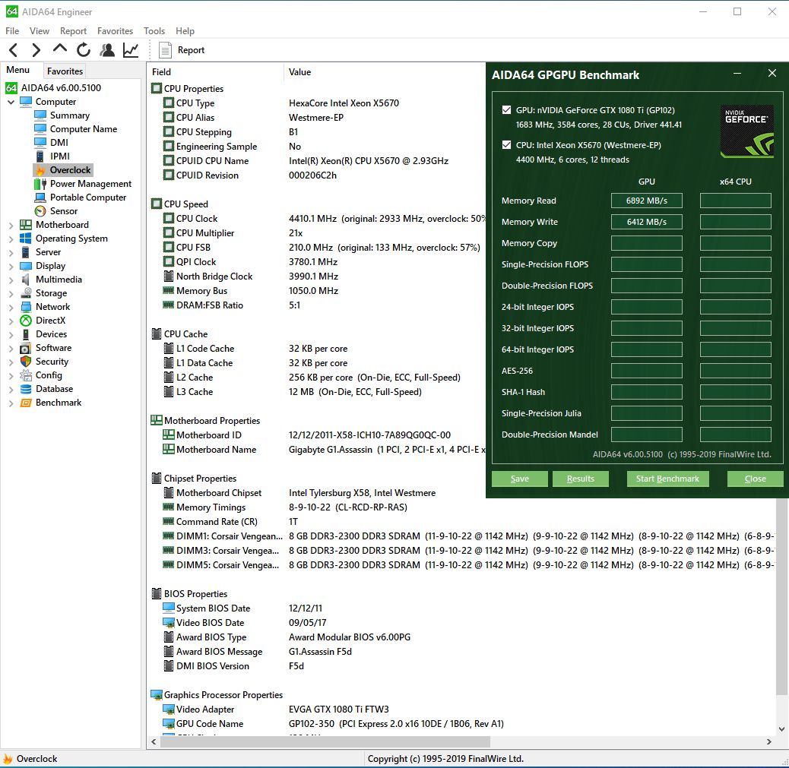Click the Up arrow toolbar icon
The height and width of the screenshot is (768, 789).
pyautogui.click(x=60, y=49)
